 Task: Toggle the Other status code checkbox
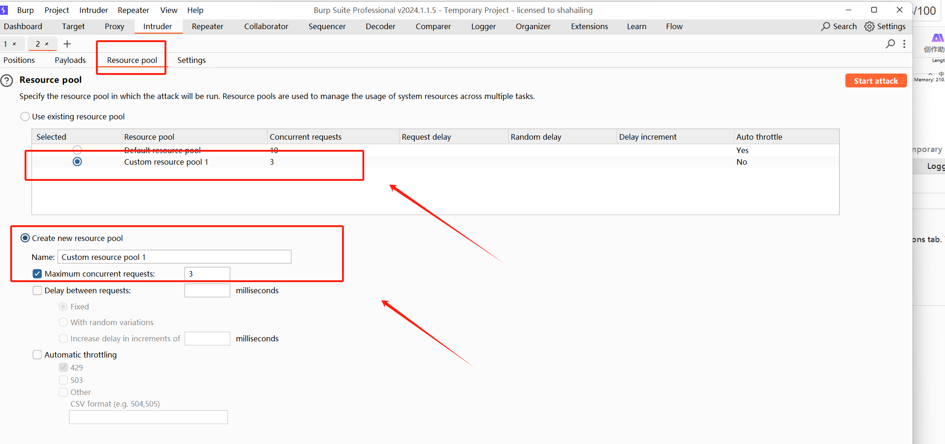click(x=63, y=392)
